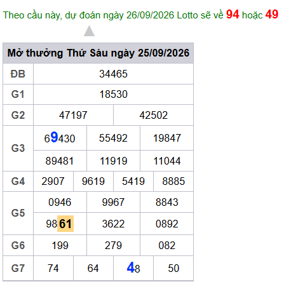The height and width of the screenshot is (284, 284).
Task: Select G6 number 082
Action: [167, 245]
